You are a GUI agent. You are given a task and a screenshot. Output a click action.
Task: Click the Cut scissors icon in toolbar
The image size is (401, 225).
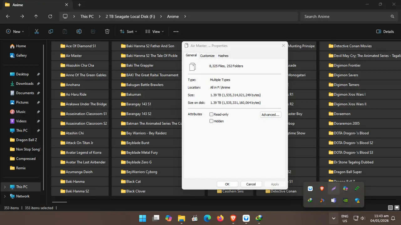(37, 32)
